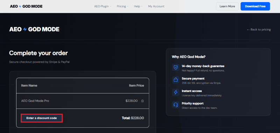Select the Item Price column header
The height and width of the screenshot is (133, 280).
pyautogui.click(x=136, y=85)
